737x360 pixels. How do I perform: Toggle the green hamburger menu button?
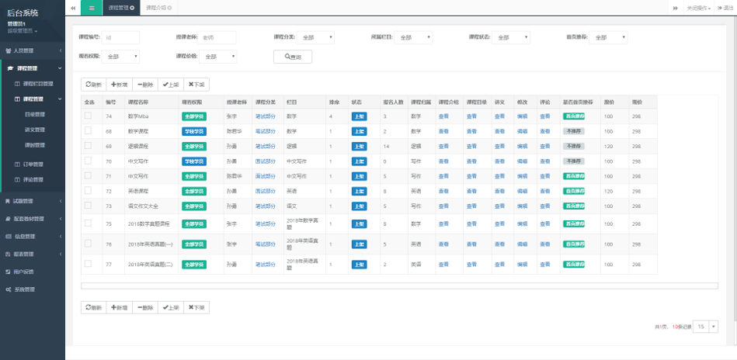[x=92, y=8]
